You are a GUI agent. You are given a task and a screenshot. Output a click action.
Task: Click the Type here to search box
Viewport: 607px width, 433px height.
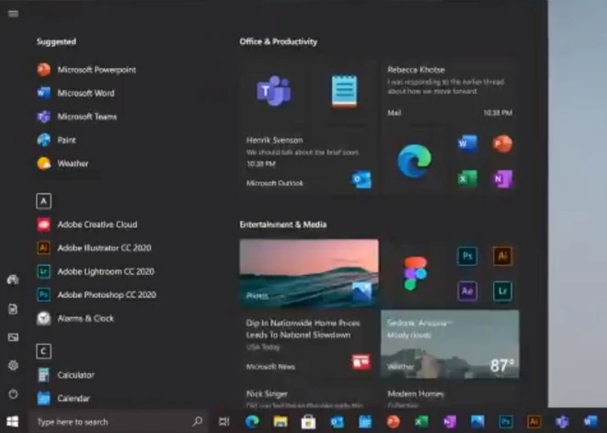(119, 421)
